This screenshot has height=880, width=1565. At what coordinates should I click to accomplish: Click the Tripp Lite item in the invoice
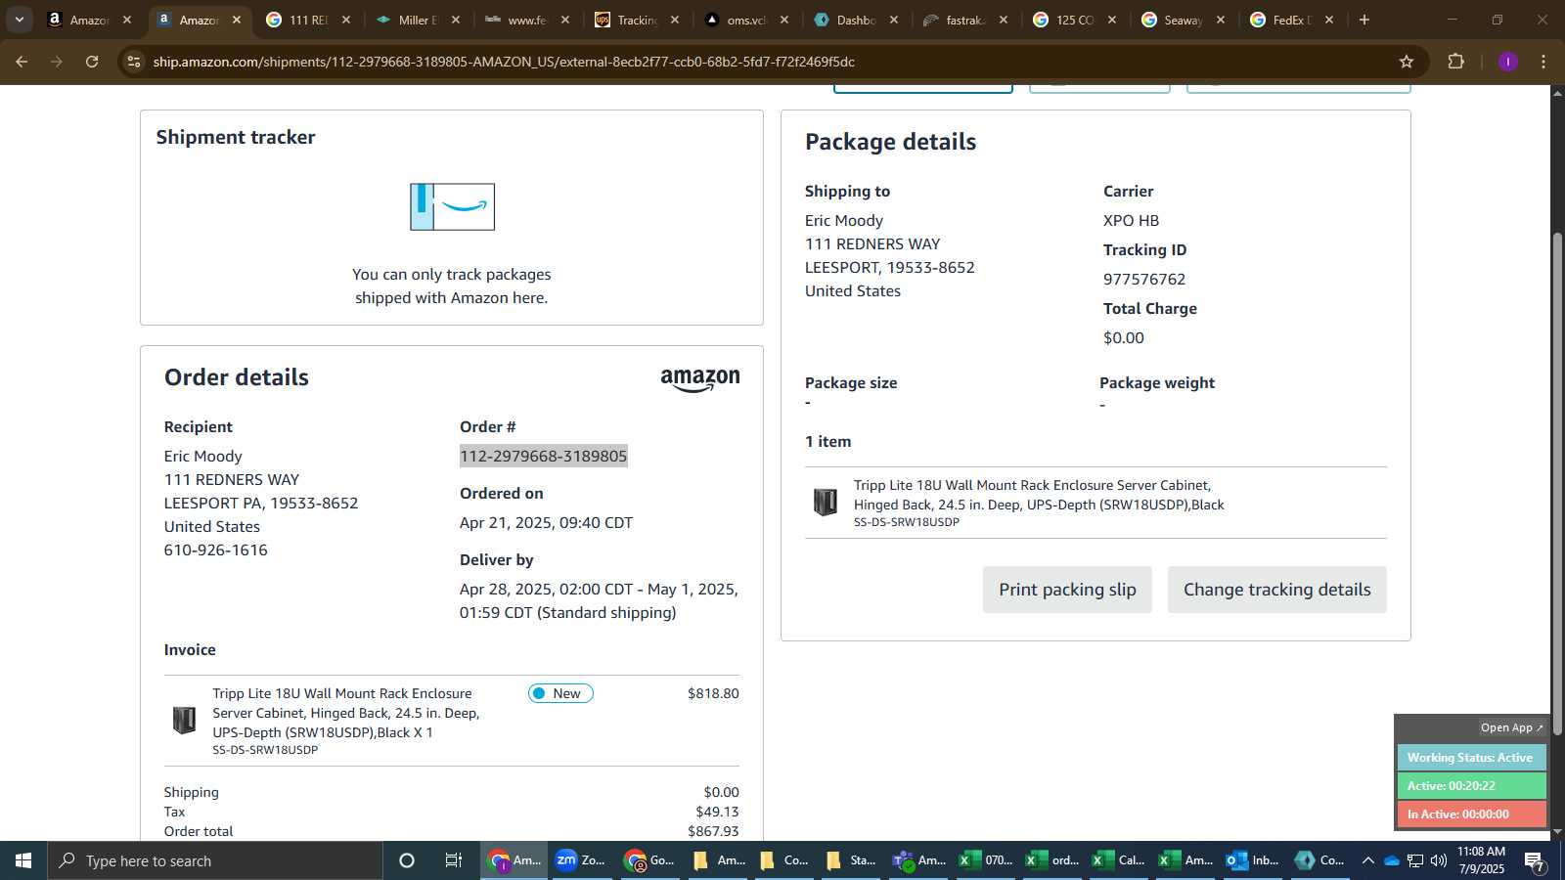point(345,713)
